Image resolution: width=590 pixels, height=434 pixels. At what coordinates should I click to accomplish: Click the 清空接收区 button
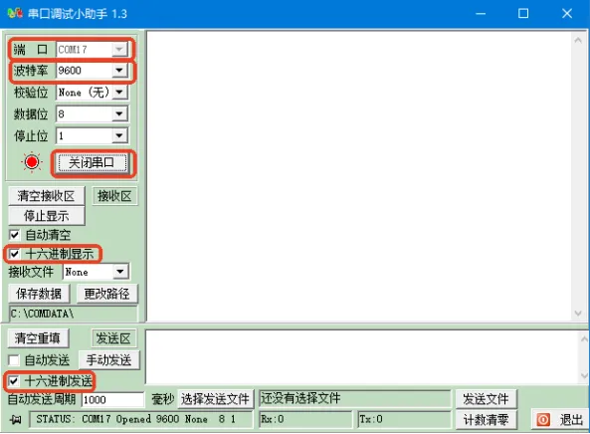pyautogui.click(x=47, y=196)
